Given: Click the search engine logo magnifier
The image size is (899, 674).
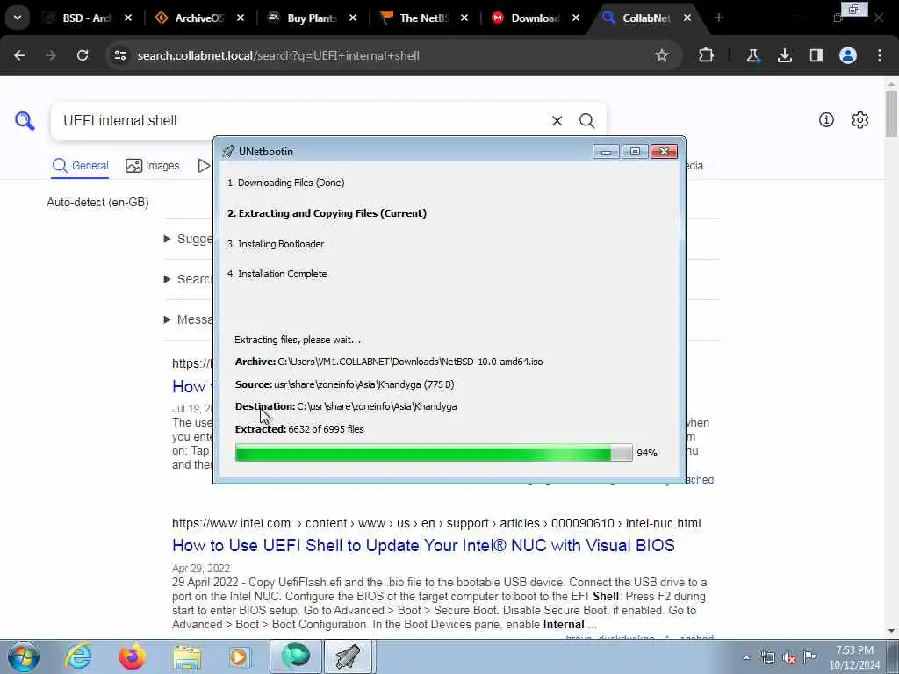Looking at the screenshot, I should (x=25, y=121).
